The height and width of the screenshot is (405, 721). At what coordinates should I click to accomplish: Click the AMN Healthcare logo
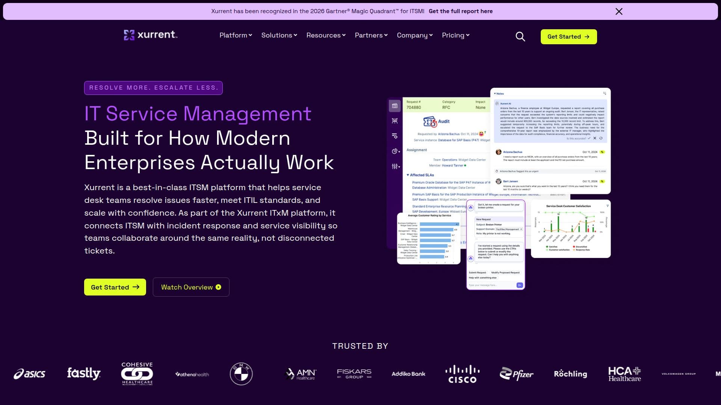300,374
